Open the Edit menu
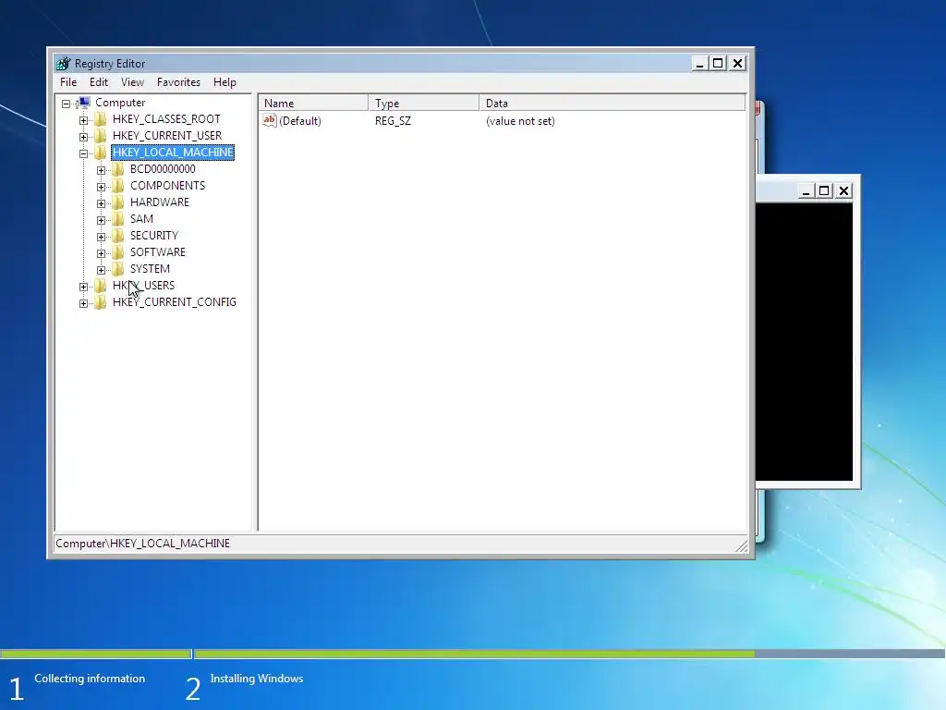 (x=98, y=82)
